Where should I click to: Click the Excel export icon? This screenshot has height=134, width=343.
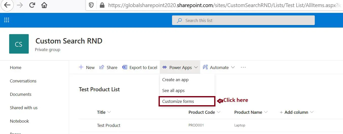(x=124, y=67)
